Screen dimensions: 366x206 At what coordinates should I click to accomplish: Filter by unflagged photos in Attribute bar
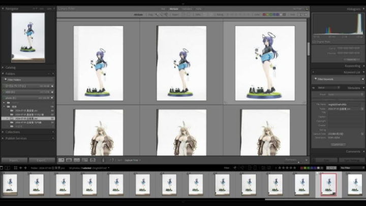tap(161, 14)
